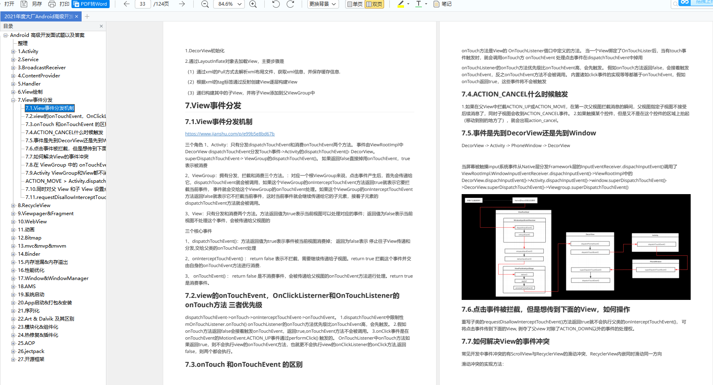713x385 pixels.
Task: Select 7.1.View事件分发机制 outline entry
Action: click(50, 108)
